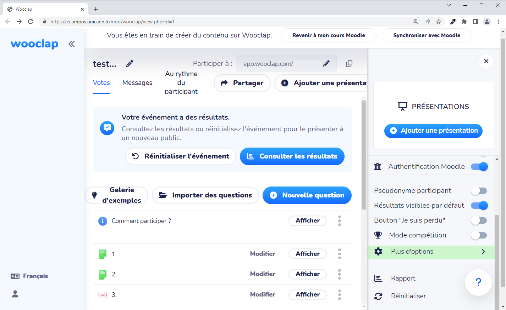Open the language selector Français
Image resolution: width=506 pixels, height=310 pixels.
coord(29,276)
